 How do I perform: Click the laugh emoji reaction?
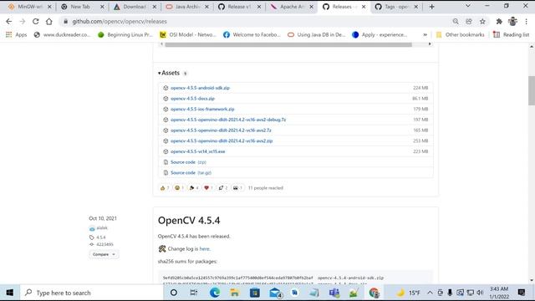point(179,188)
